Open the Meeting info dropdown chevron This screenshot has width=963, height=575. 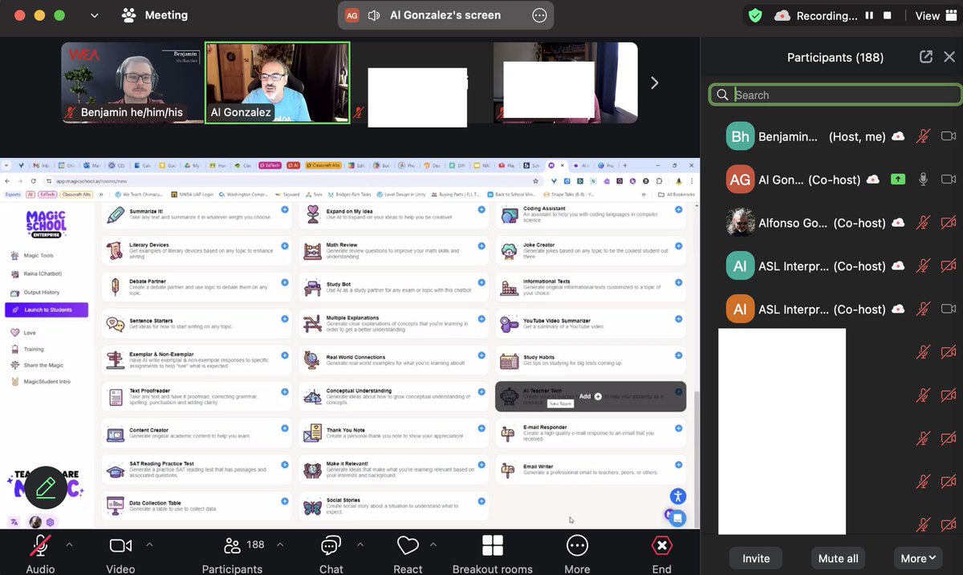click(95, 15)
